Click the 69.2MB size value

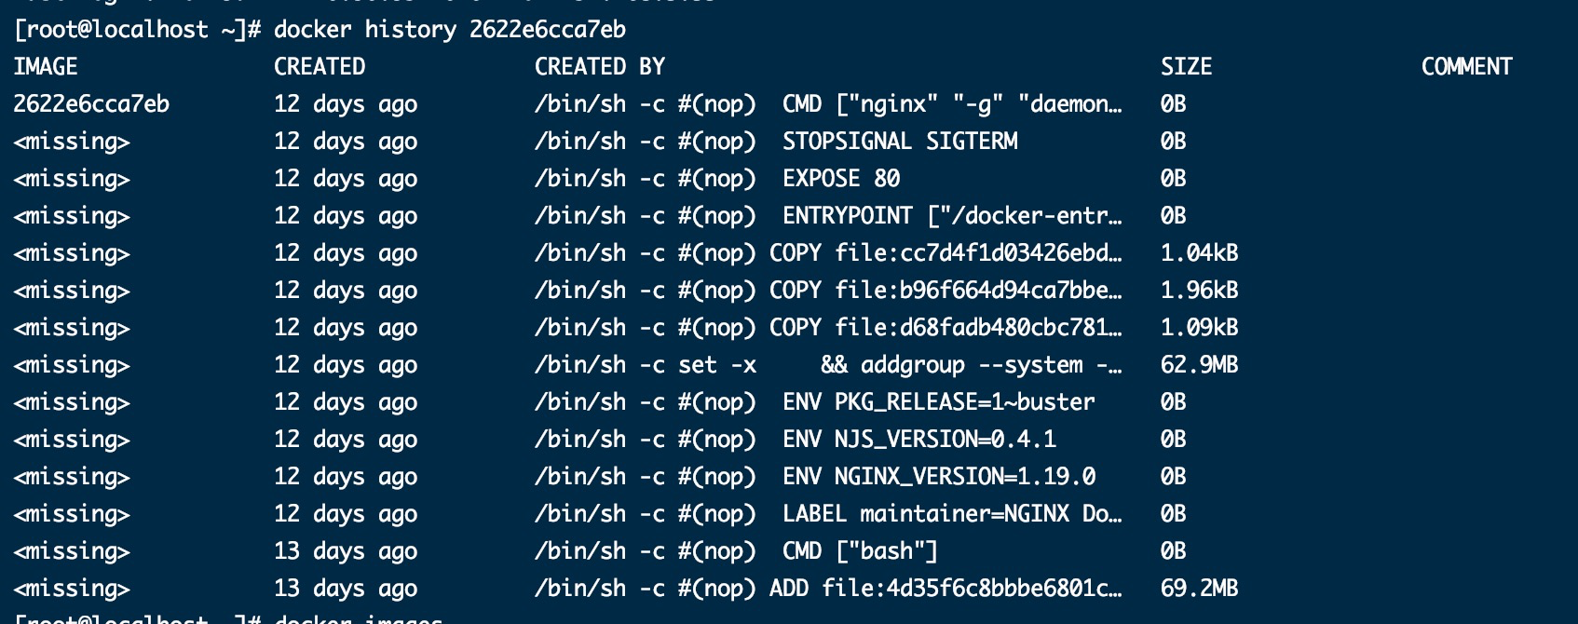(1200, 589)
